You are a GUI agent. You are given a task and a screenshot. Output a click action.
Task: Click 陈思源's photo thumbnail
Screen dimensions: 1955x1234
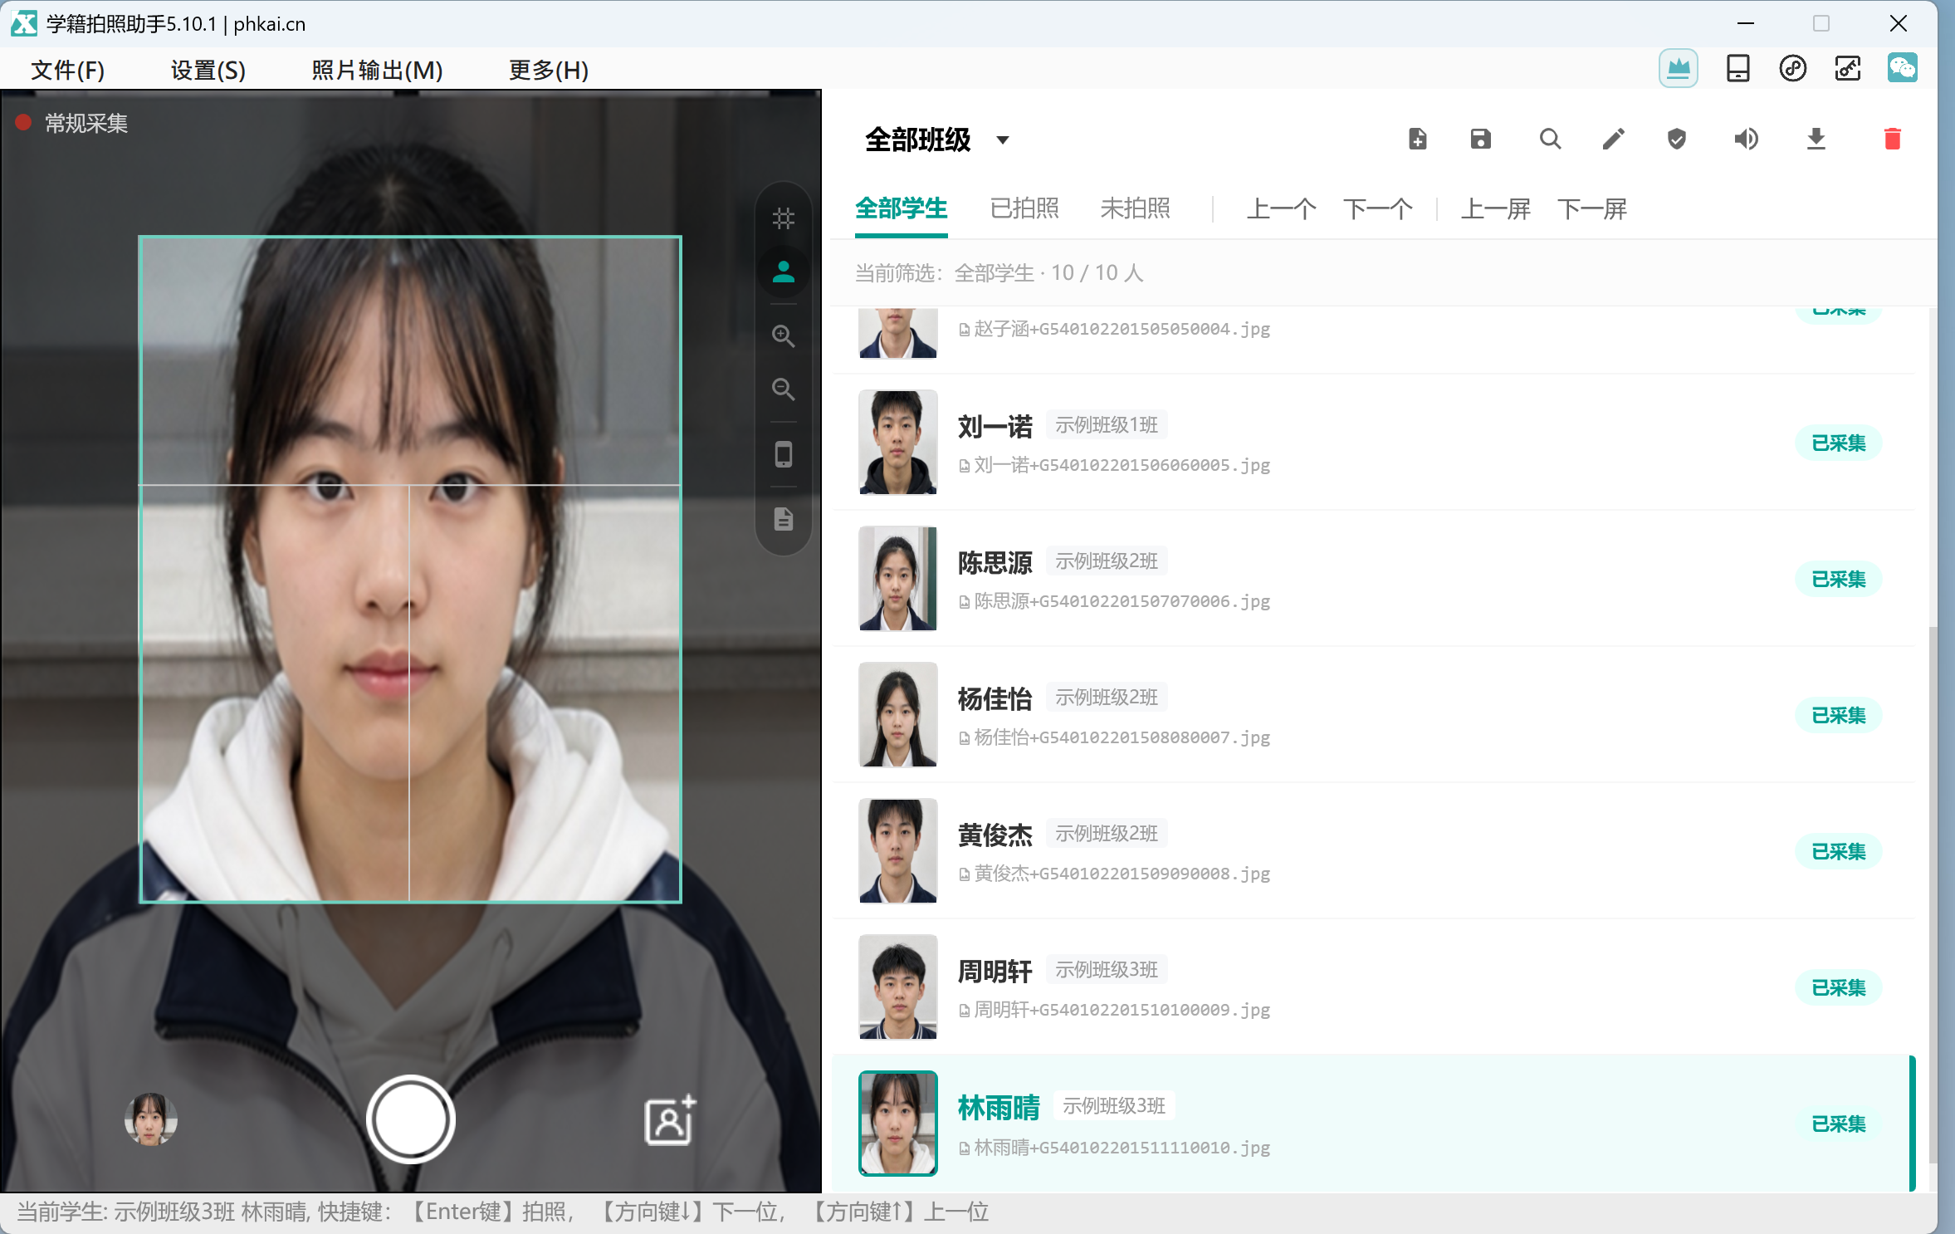pos(897,578)
